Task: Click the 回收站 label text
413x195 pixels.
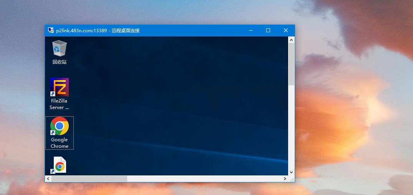Action: click(60, 62)
